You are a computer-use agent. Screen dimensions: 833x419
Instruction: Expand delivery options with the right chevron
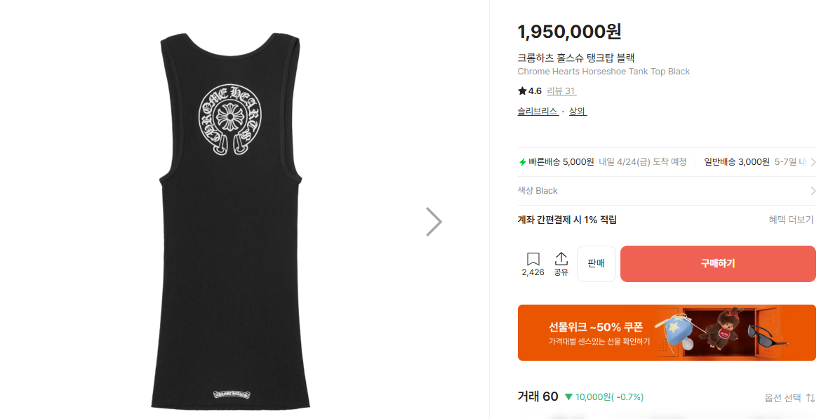click(x=813, y=162)
